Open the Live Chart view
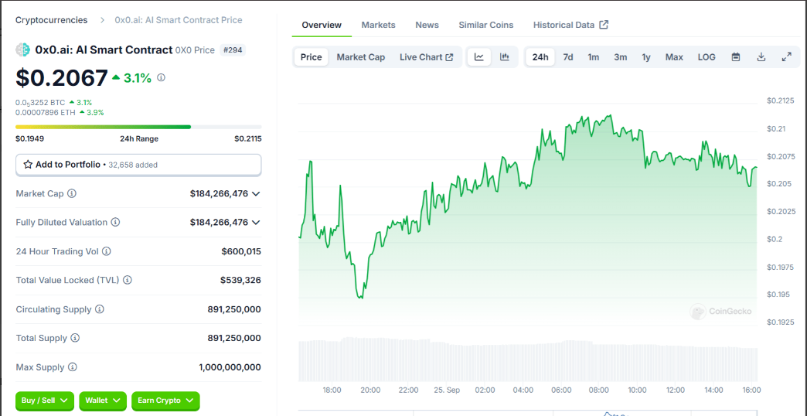This screenshot has width=807, height=416. (426, 57)
